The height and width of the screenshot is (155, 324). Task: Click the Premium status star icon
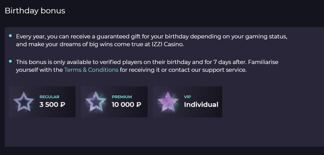pyautogui.click(x=96, y=102)
